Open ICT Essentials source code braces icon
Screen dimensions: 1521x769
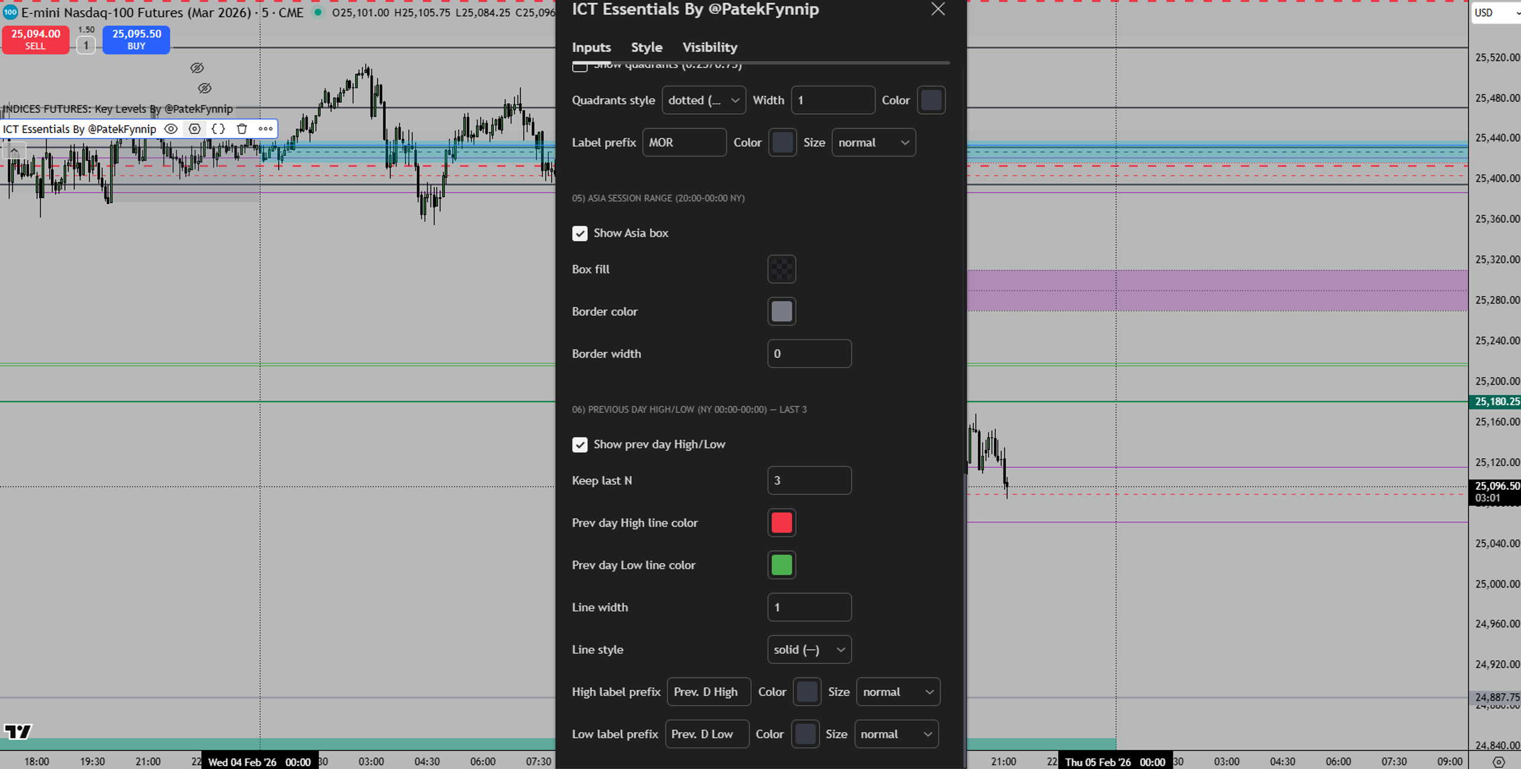218,129
